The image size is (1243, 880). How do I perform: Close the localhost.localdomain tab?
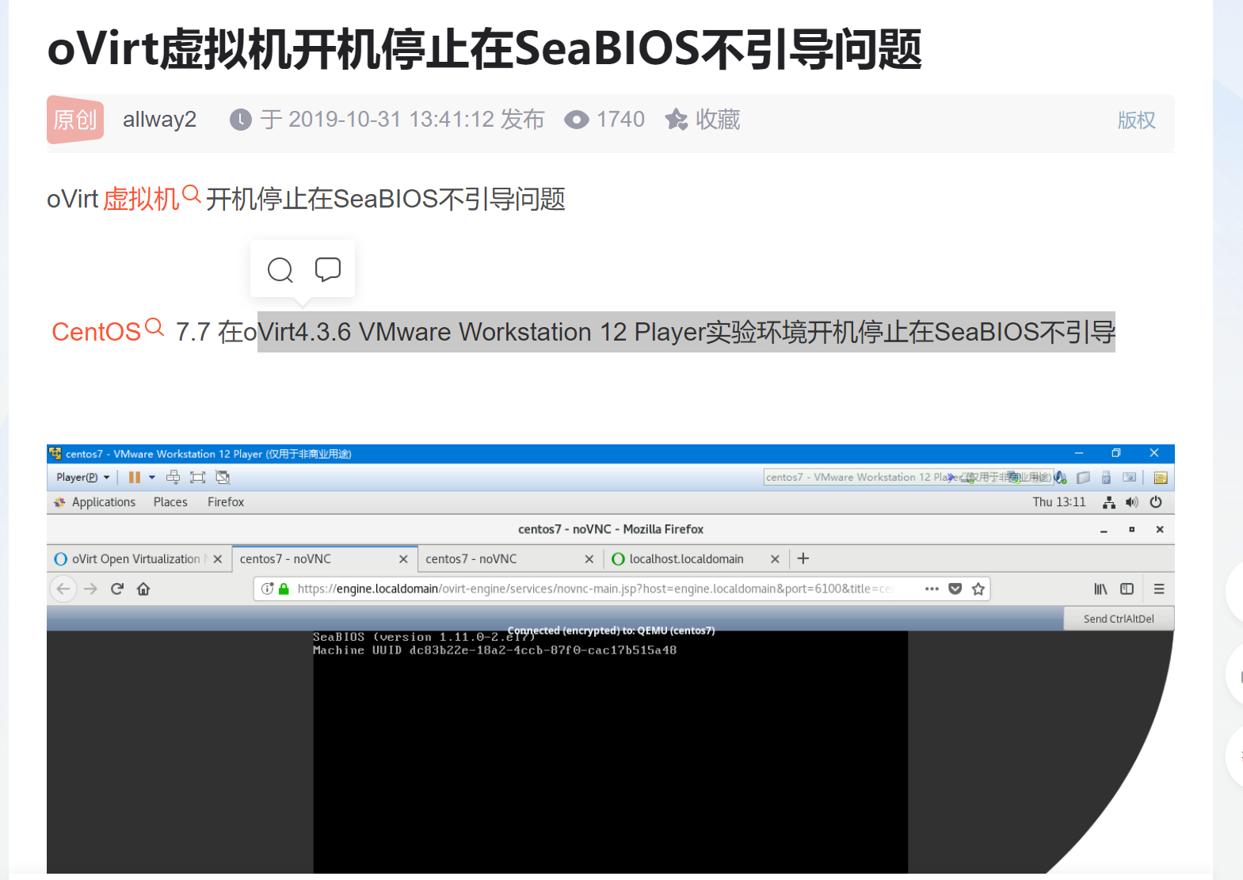coord(775,559)
